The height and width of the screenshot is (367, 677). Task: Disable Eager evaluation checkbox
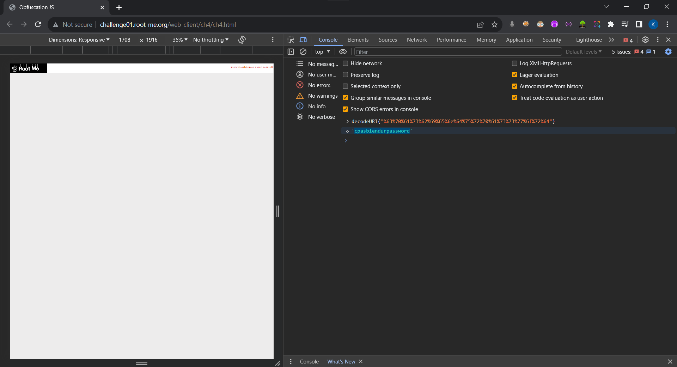coord(514,75)
